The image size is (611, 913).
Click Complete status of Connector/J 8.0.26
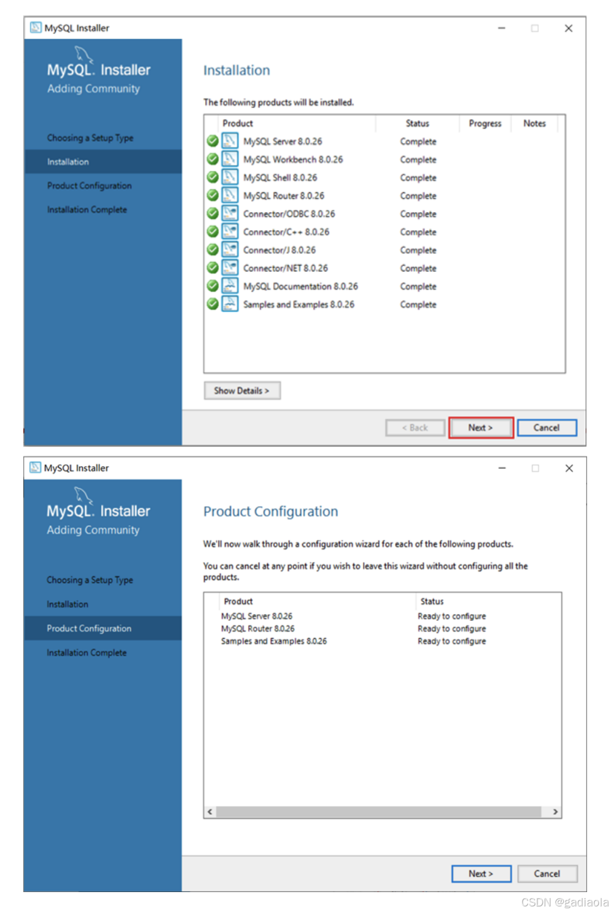point(418,250)
